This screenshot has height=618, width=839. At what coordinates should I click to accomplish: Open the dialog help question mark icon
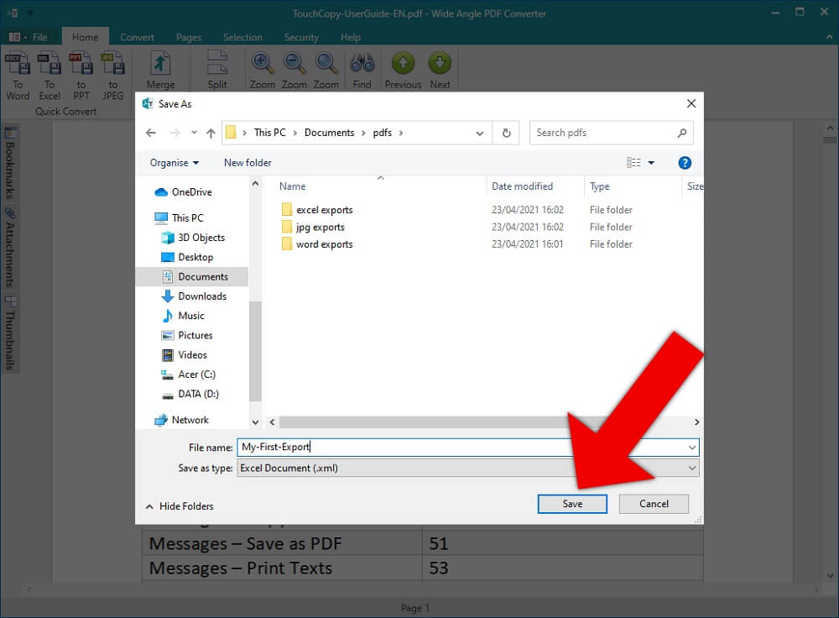tap(685, 163)
